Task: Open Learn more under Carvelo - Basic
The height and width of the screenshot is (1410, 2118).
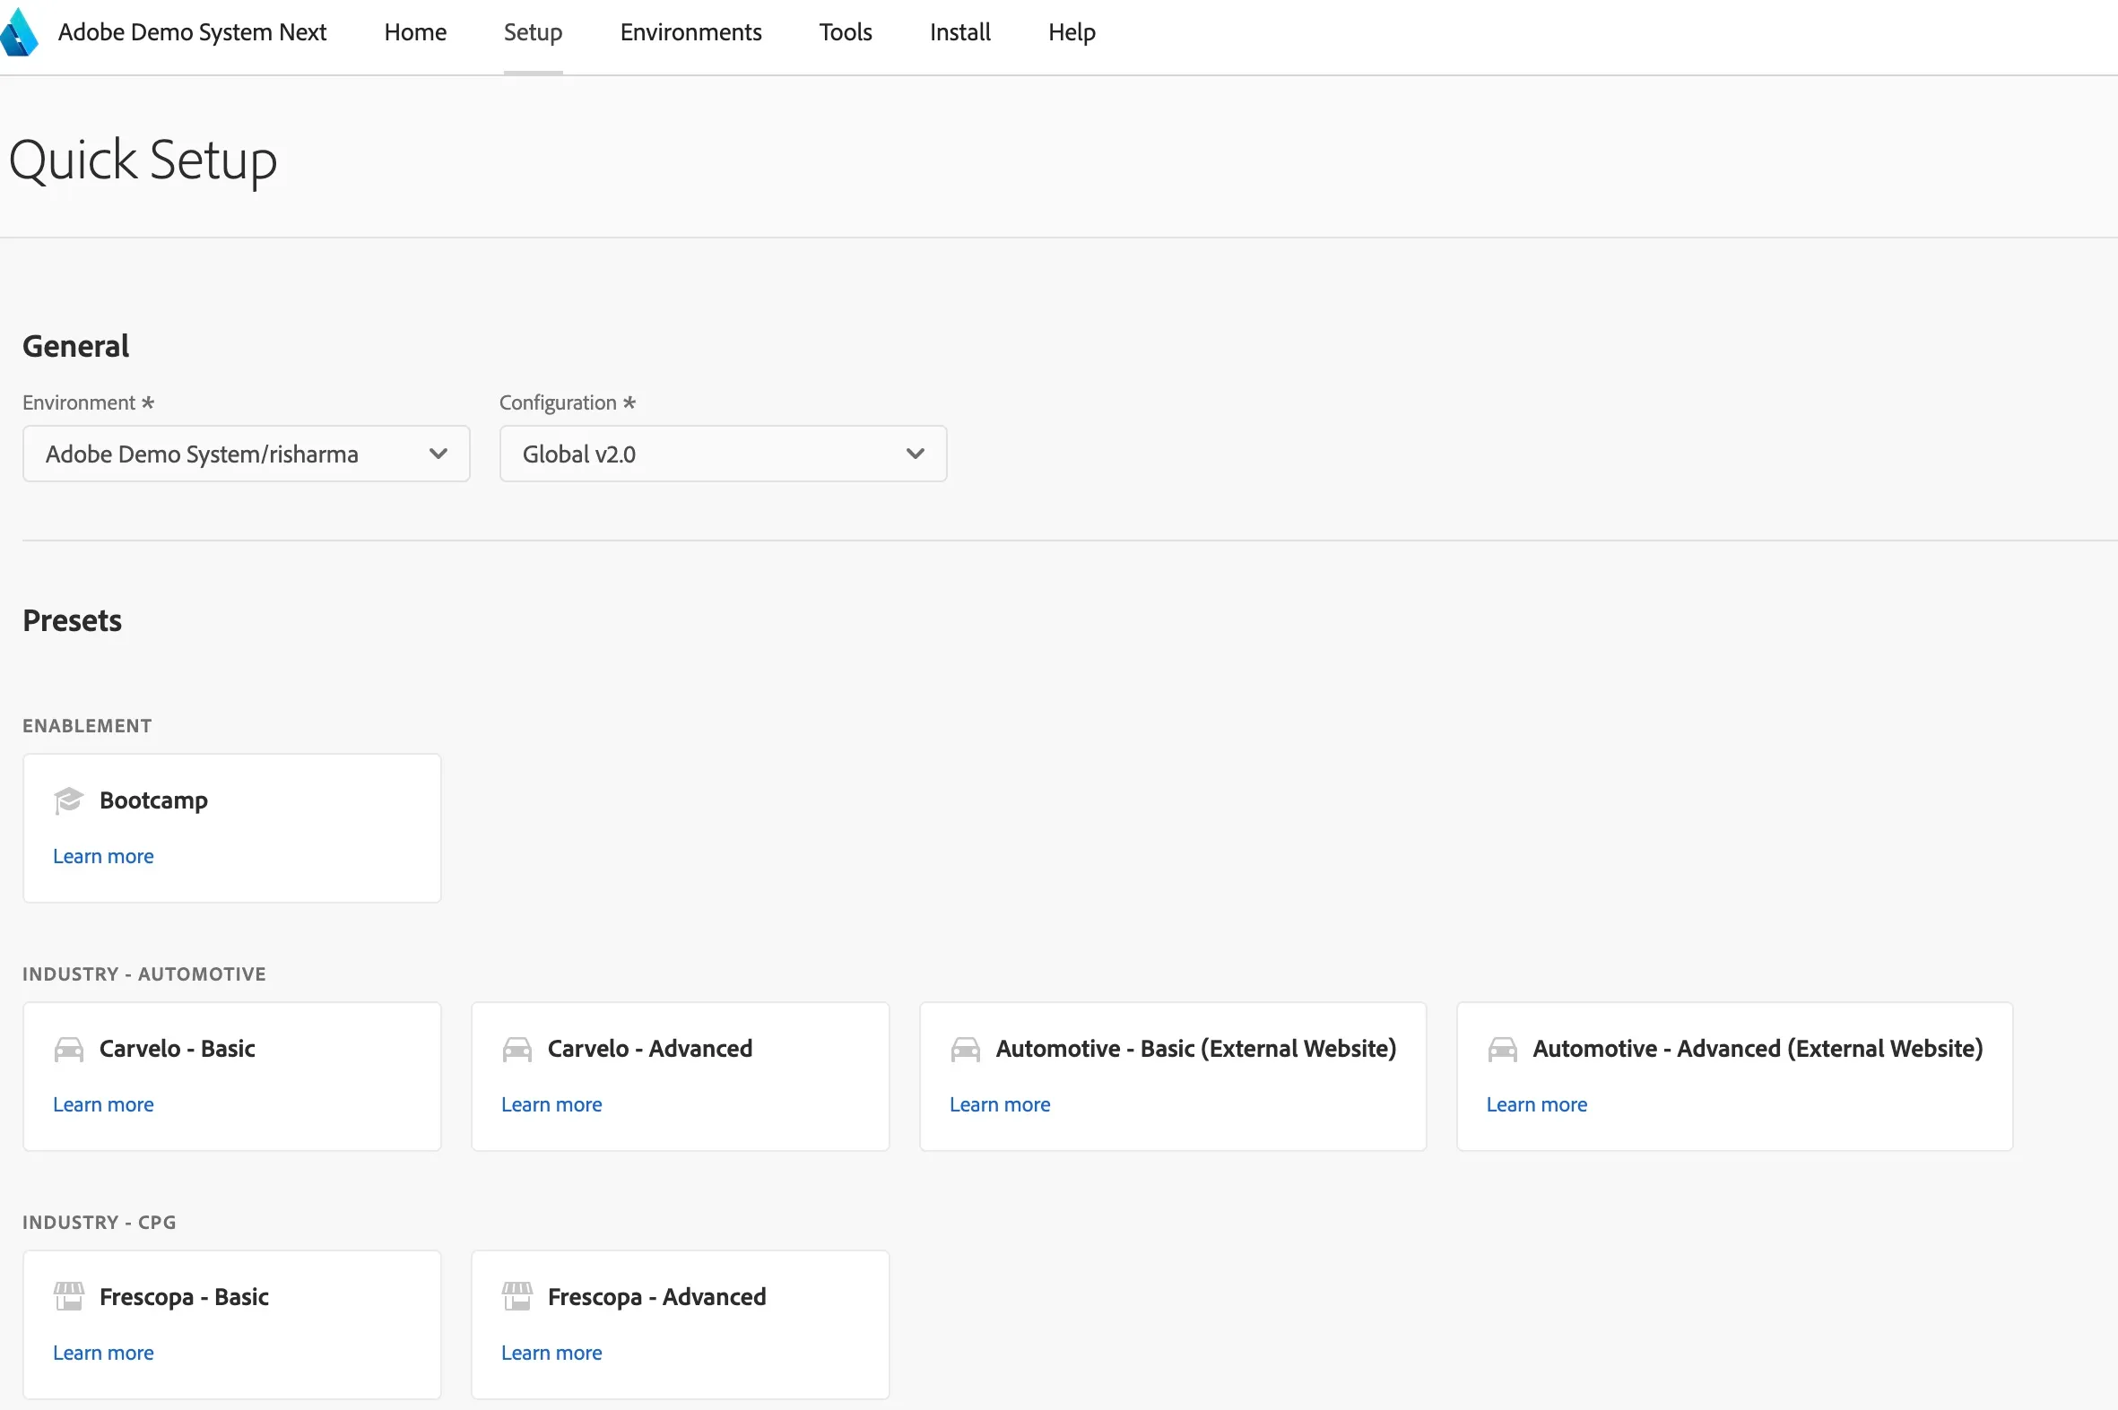Action: [103, 1104]
